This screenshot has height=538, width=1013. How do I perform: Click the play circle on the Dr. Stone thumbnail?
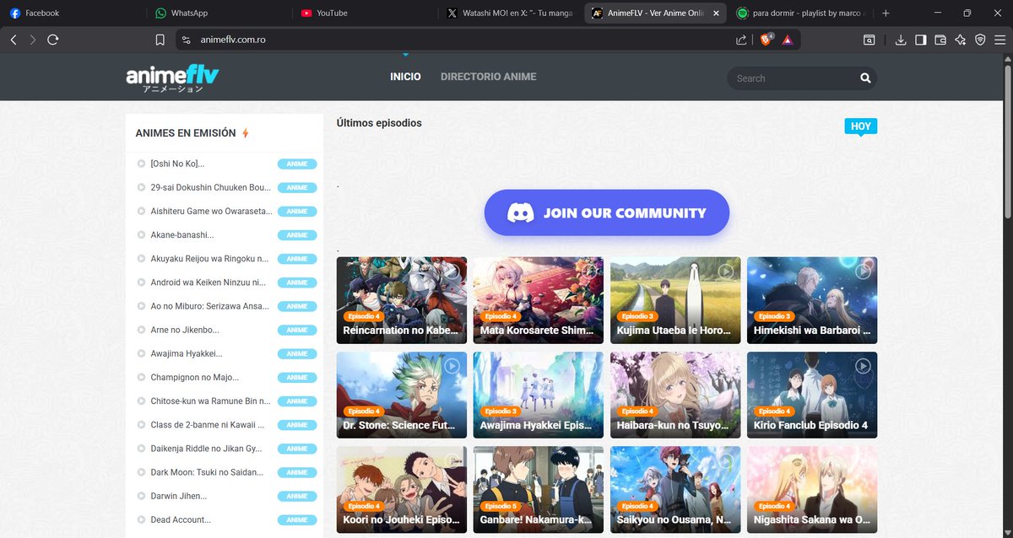tap(452, 366)
